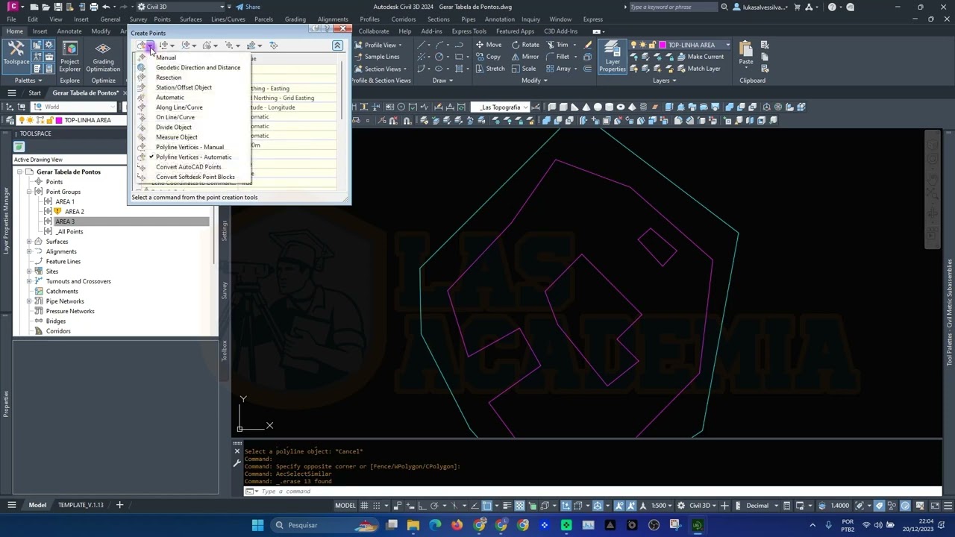
Task: Select the Fillet tool
Action: coord(557,57)
